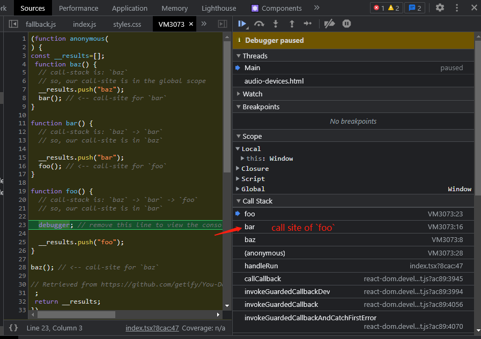
Task: Open DevTools settings gear
Action: click(x=440, y=8)
